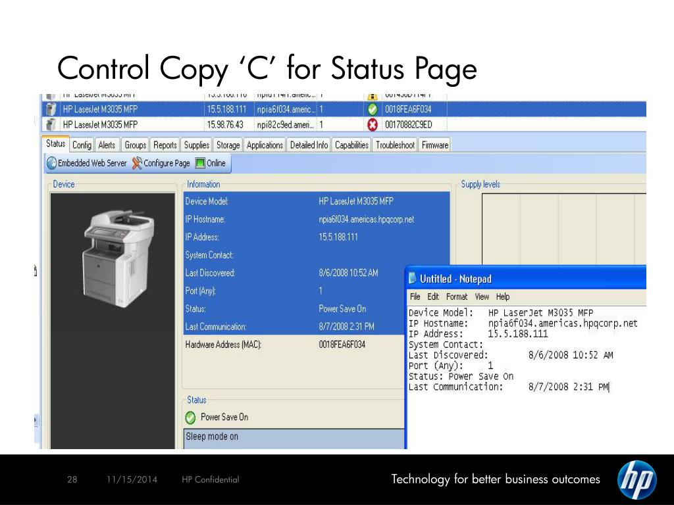This screenshot has width=674, height=505.
Task: Click the Online button label
Action: (x=216, y=163)
